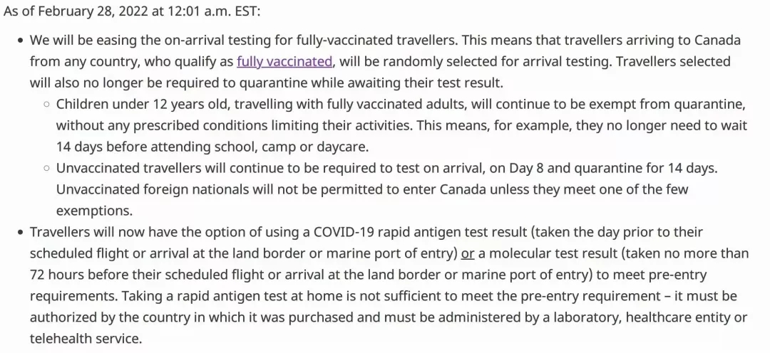Click the underlined word 'or' in second bullet
This screenshot has width=770, height=353.
click(x=468, y=253)
